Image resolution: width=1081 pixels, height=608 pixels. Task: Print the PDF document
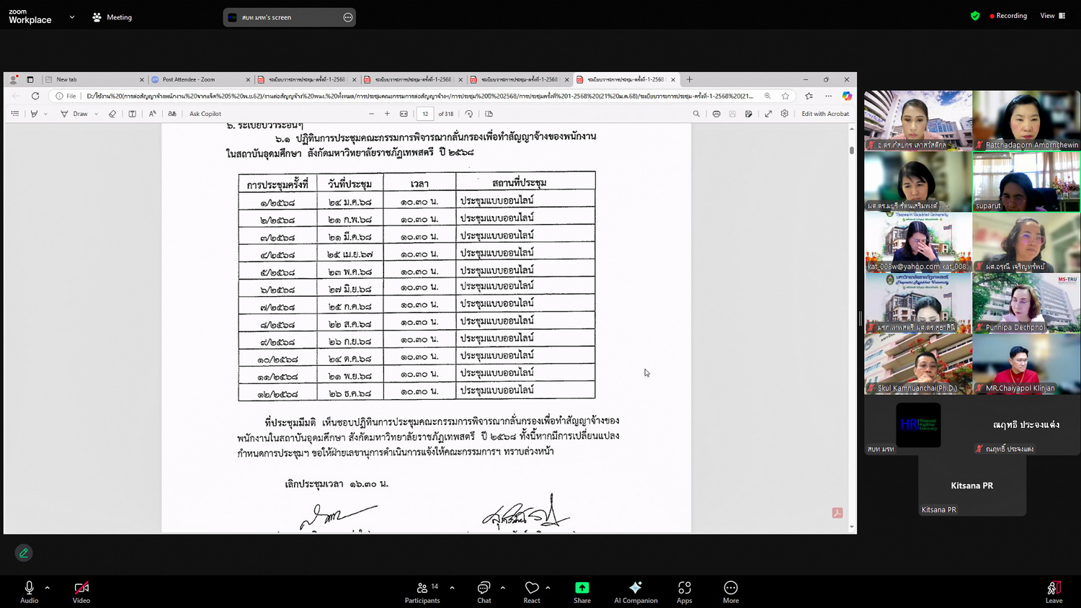716,114
